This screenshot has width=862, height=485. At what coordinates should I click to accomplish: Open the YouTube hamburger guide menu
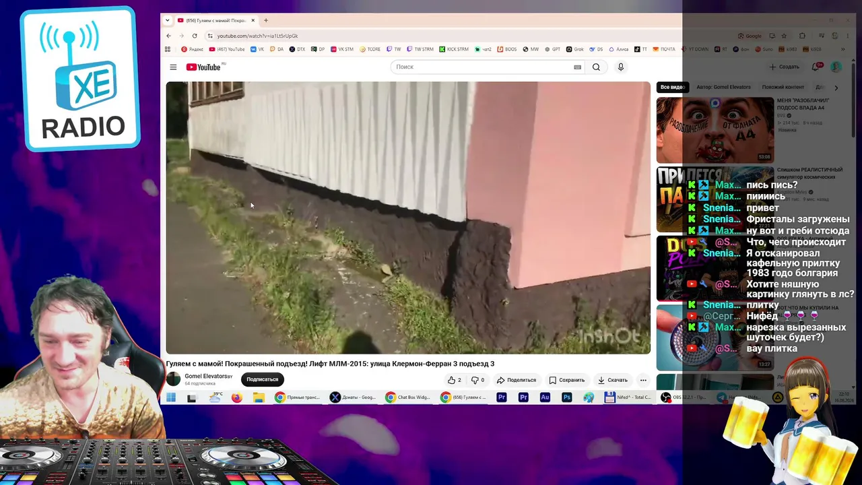click(x=173, y=67)
